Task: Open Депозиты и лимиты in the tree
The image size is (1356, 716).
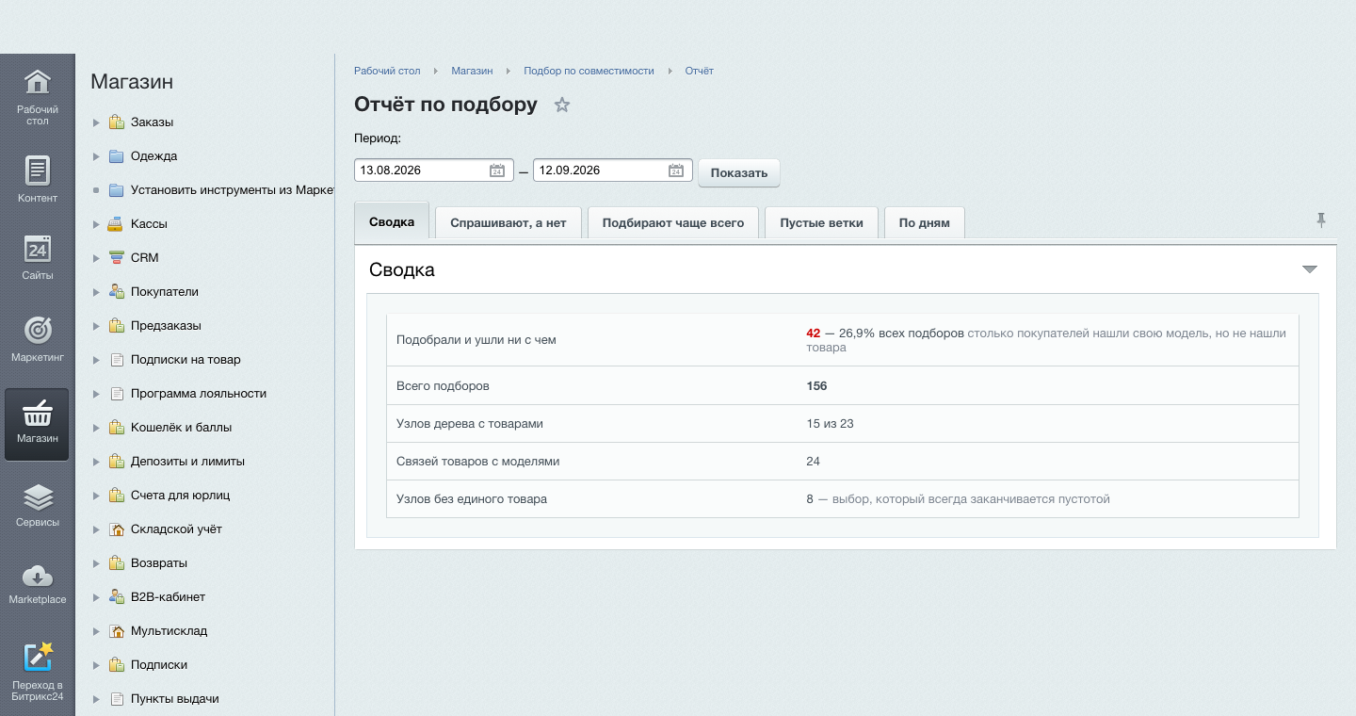Action: pos(188,462)
